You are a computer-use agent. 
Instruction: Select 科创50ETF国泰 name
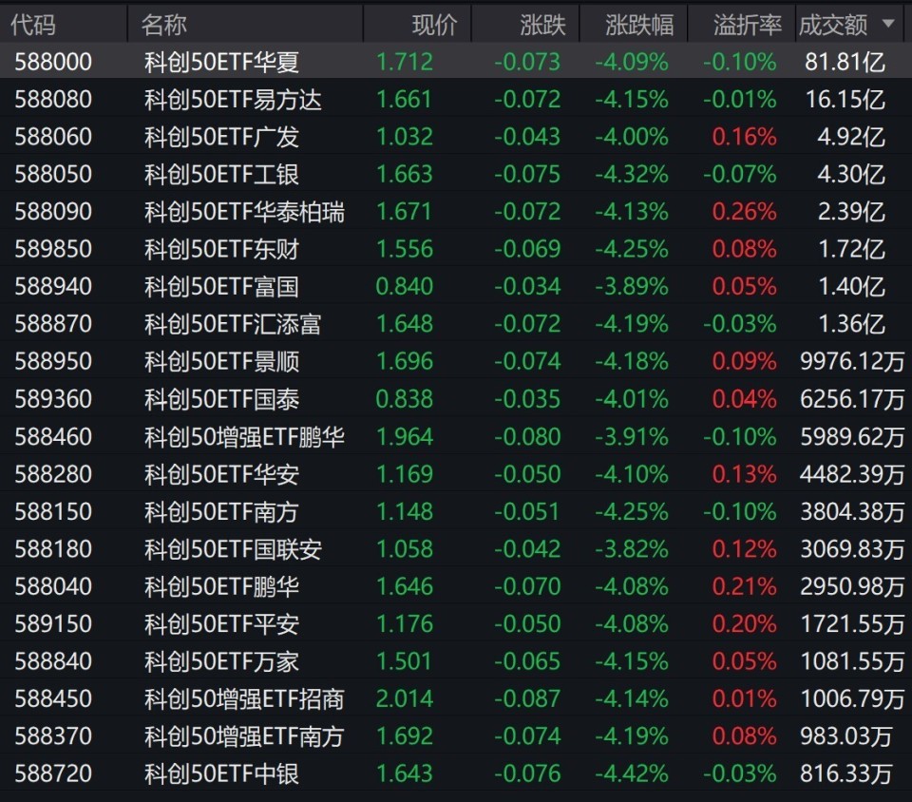221,399
